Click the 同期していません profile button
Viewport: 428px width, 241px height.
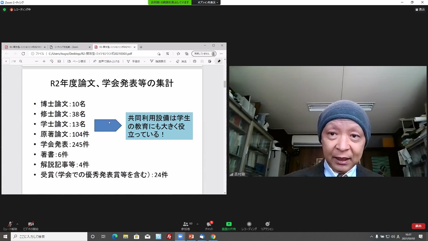point(204,54)
